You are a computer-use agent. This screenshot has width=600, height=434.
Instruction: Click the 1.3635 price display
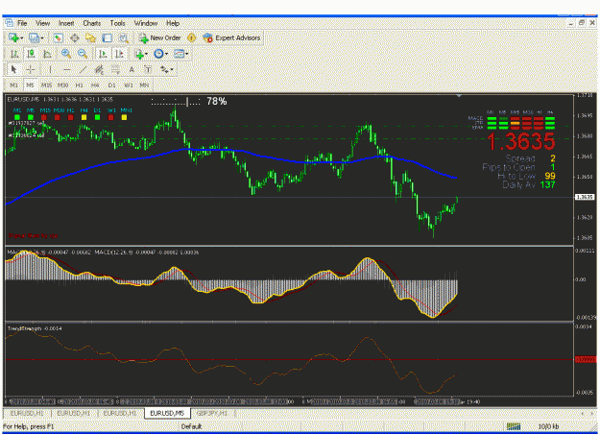pos(521,141)
